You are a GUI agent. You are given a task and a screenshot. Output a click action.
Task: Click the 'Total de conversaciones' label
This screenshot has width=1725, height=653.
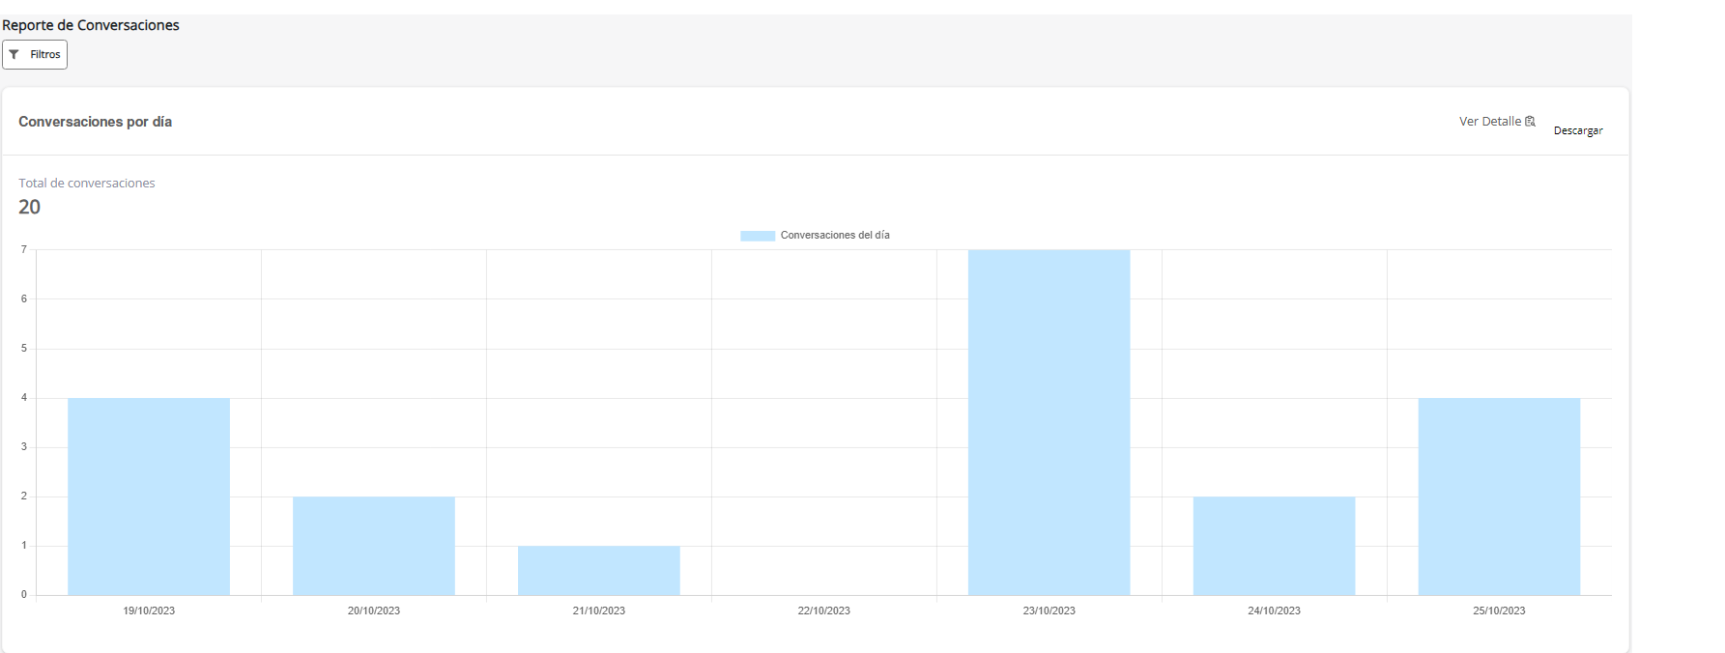tap(87, 184)
